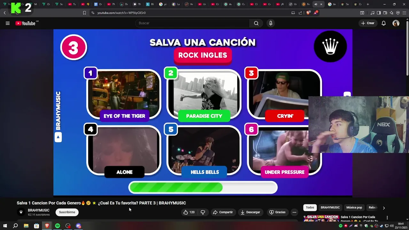The height and width of the screenshot is (230, 409).
Task: Toggle the Brave sidebar panel icon
Action: coord(379,13)
